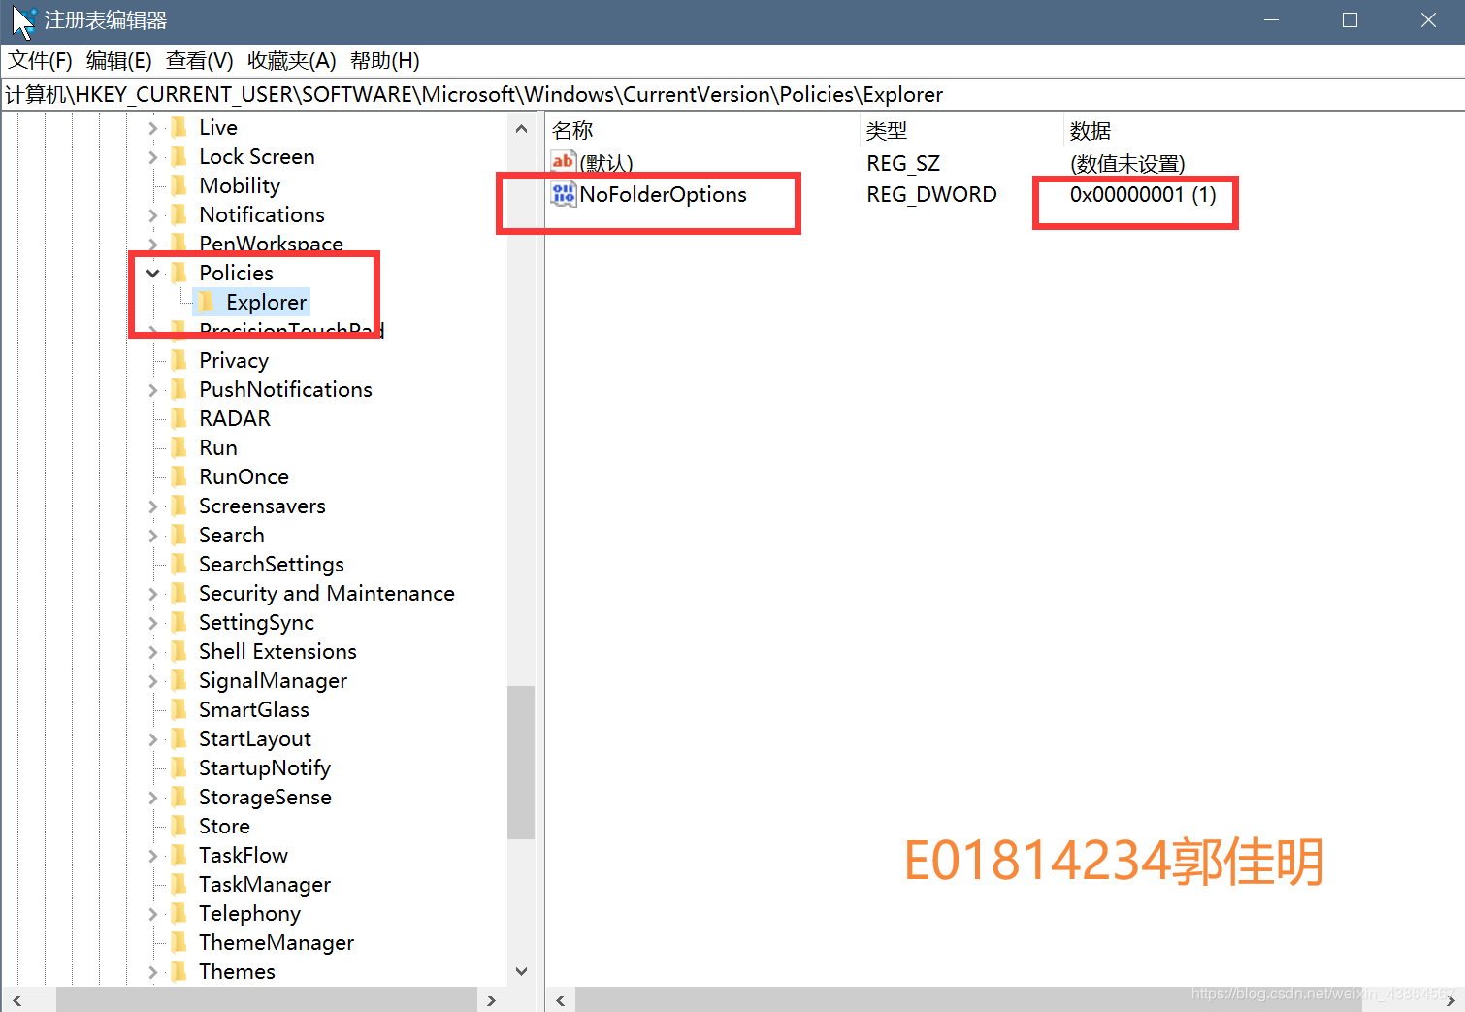
Task: Open the 收藏夹(A) menu
Action: 292,61
